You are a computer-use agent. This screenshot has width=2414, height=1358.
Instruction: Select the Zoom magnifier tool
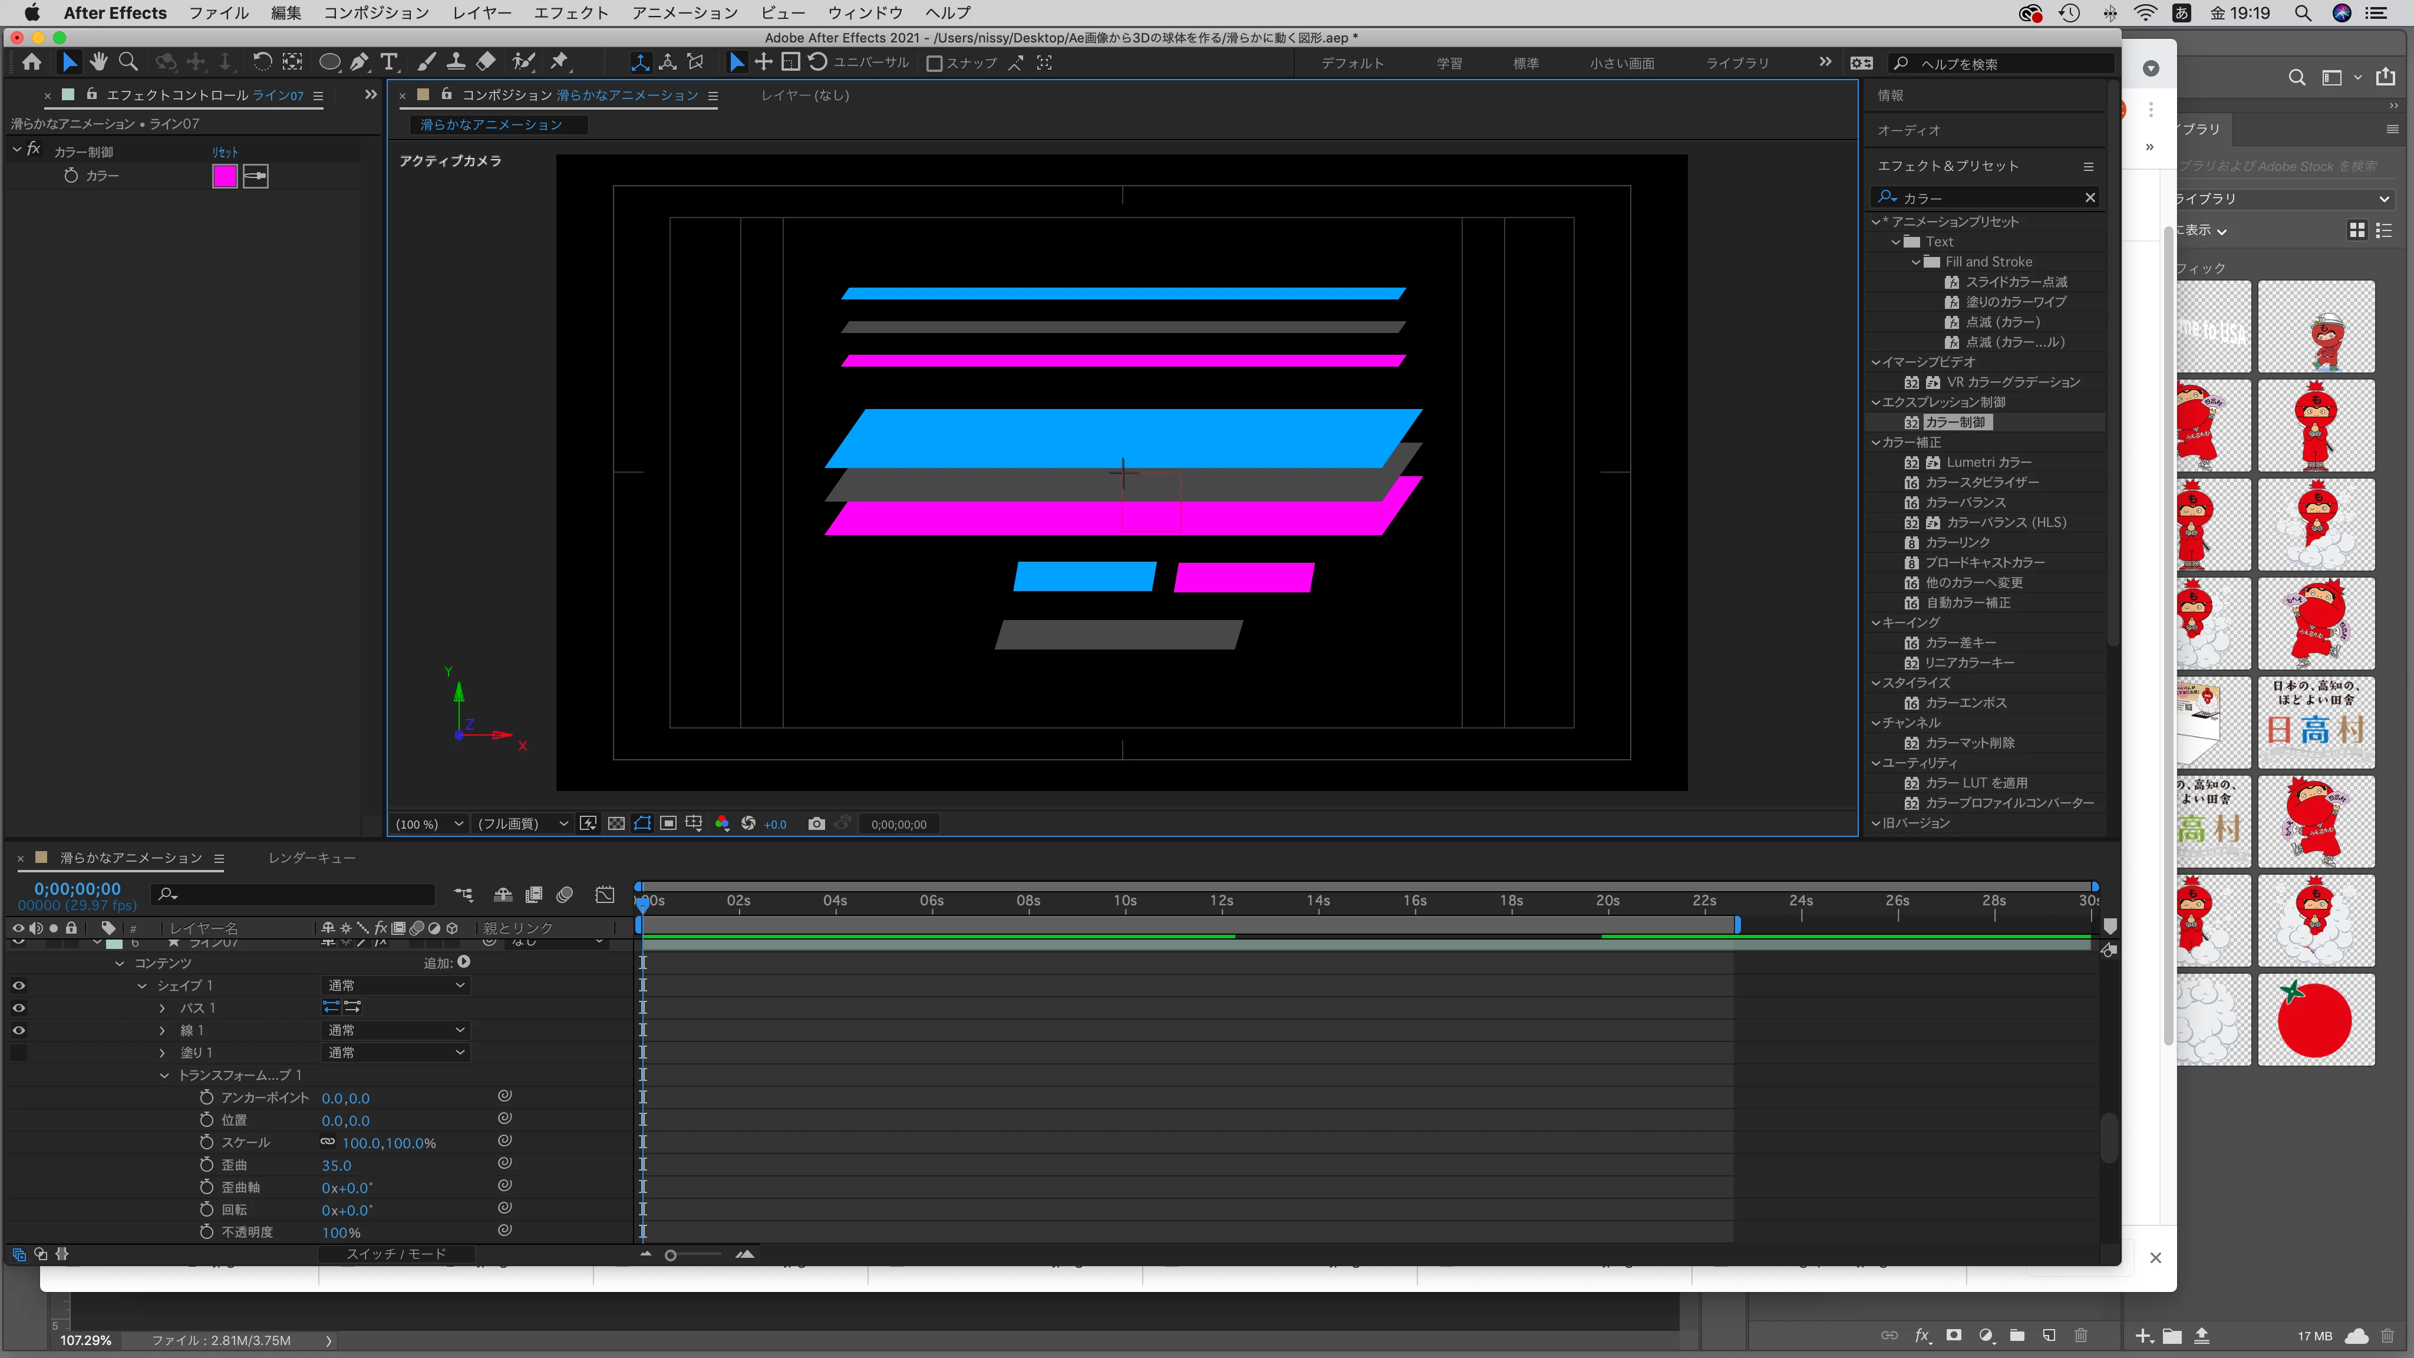point(128,63)
